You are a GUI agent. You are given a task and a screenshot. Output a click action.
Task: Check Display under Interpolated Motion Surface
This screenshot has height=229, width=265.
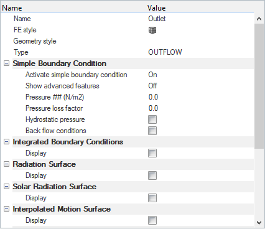(152, 220)
